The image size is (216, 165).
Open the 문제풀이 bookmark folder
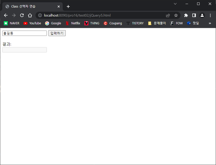click(x=157, y=23)
